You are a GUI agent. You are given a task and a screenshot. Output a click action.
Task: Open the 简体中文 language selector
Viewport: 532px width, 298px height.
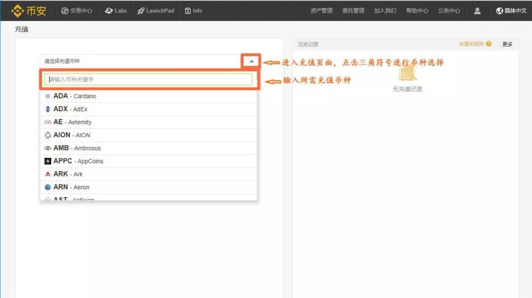[511, 11]
